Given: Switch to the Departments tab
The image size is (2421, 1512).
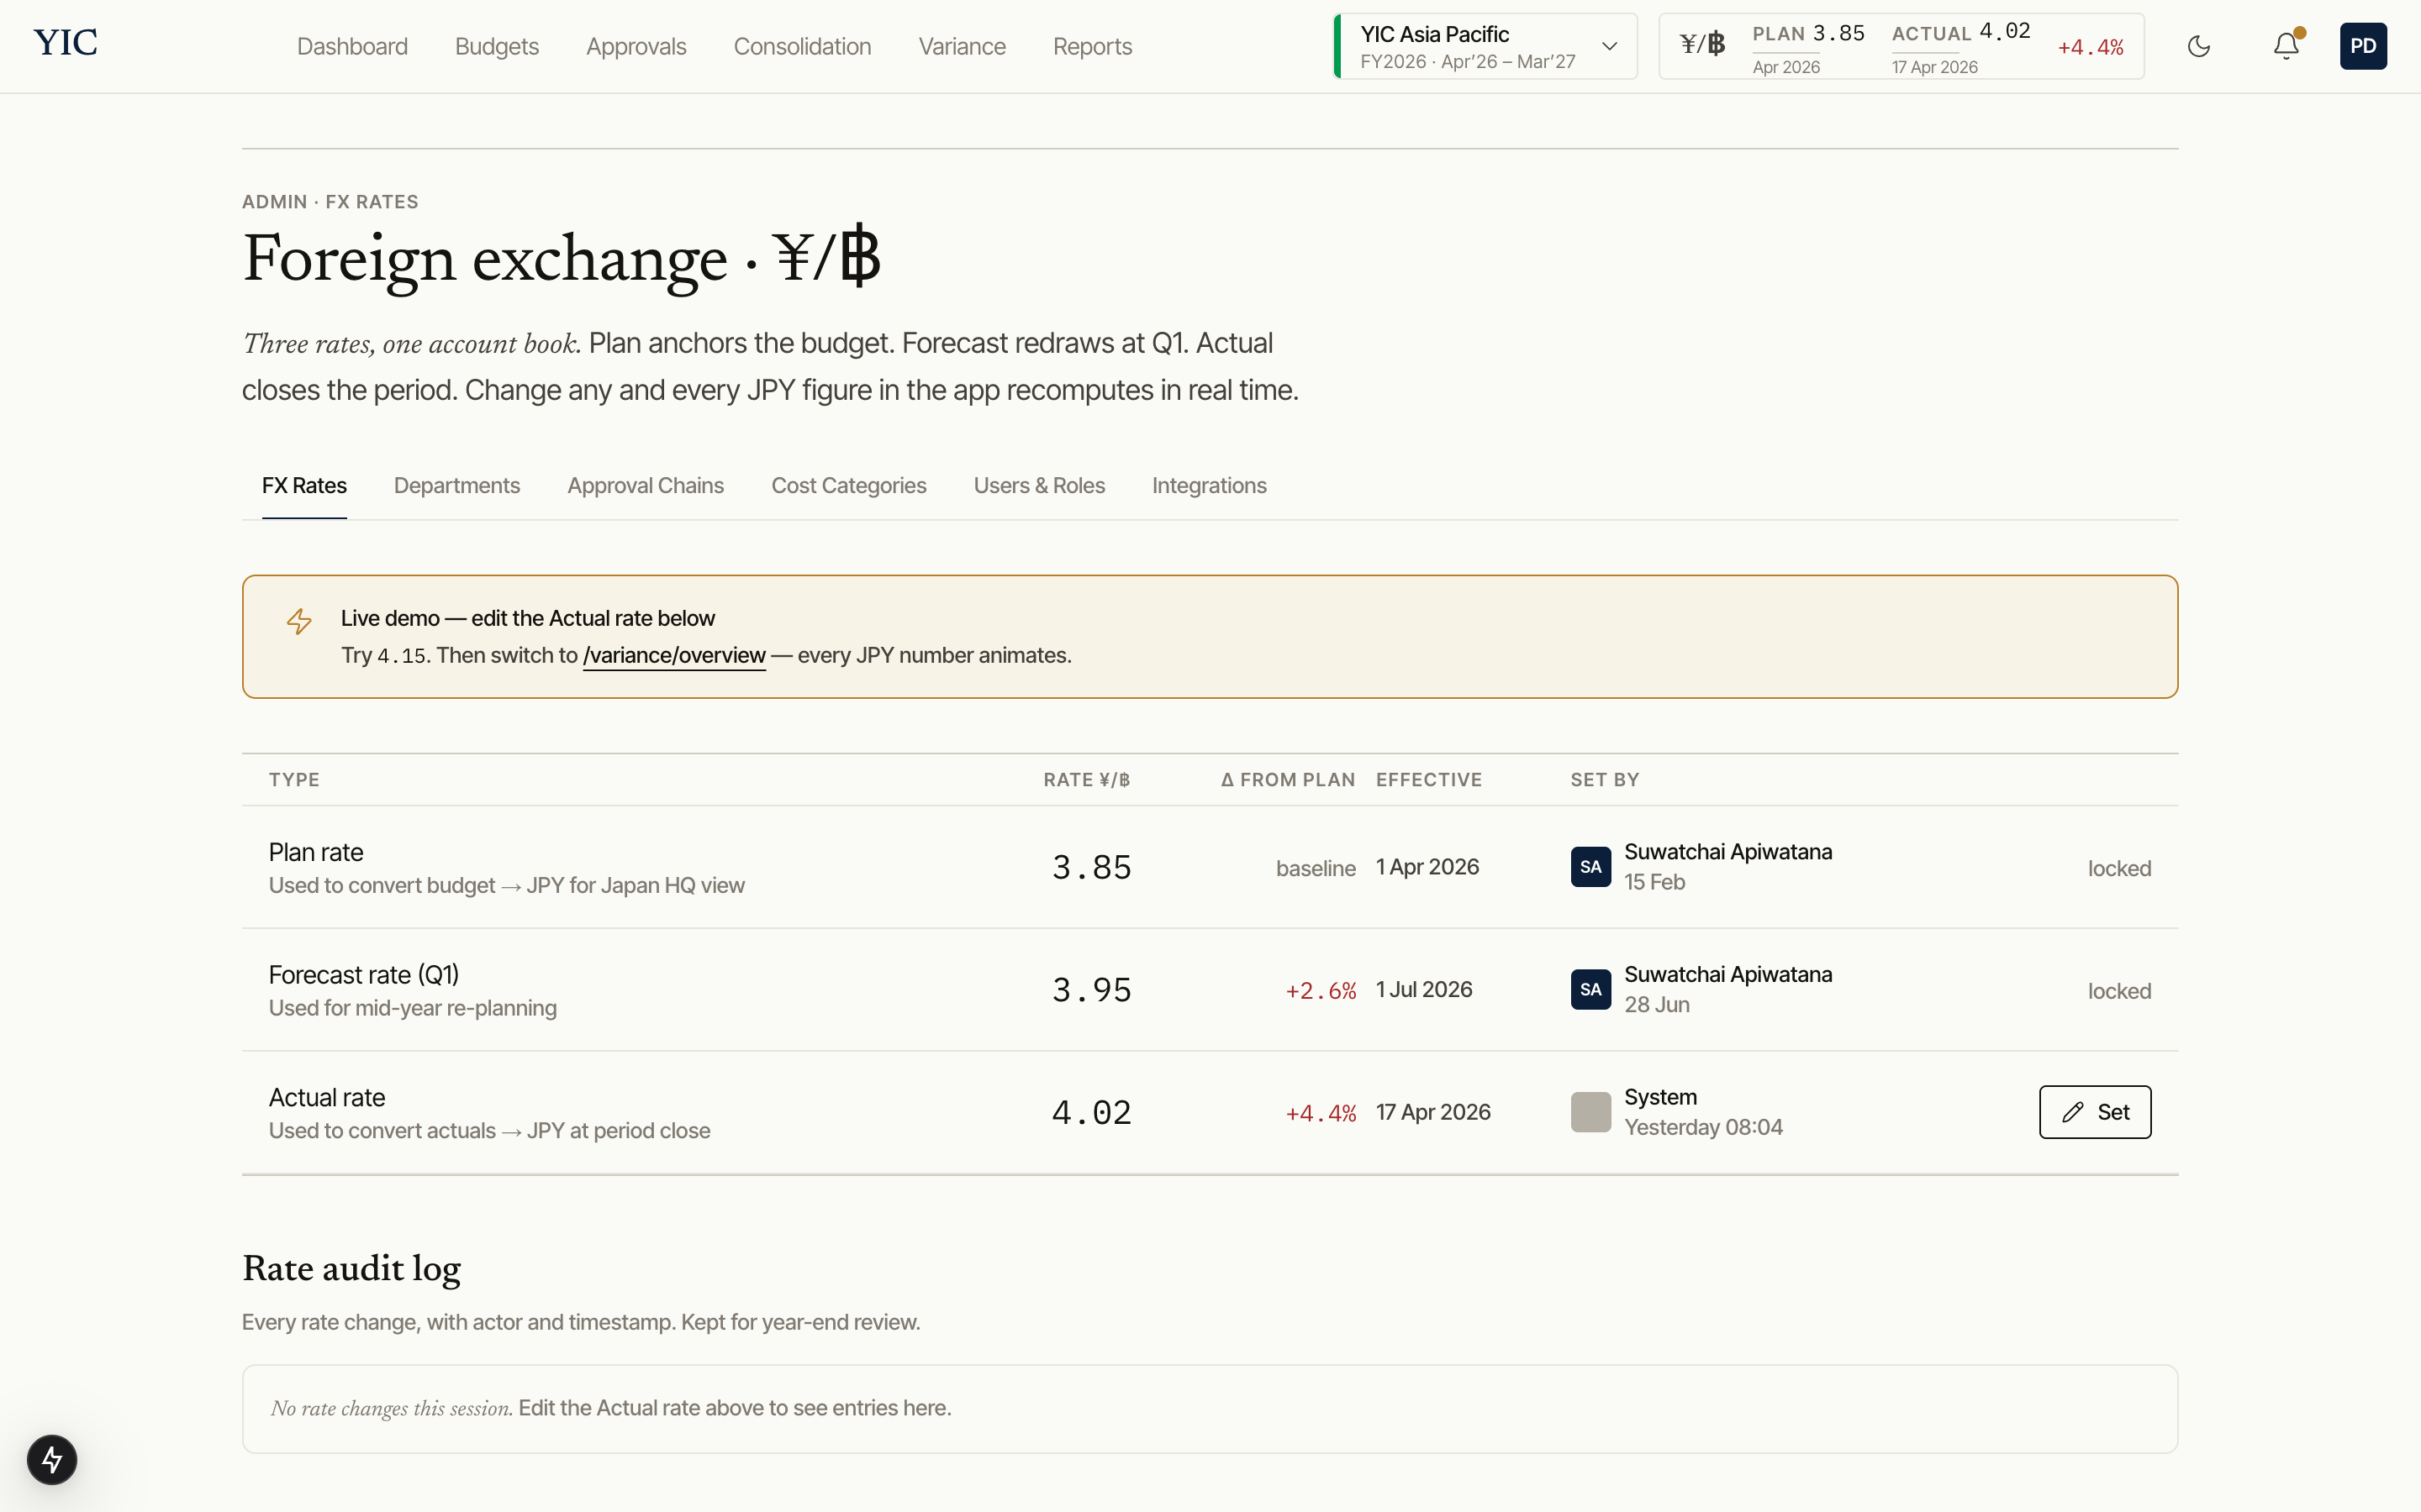Looking at the screenshot, I should (456, 486).
